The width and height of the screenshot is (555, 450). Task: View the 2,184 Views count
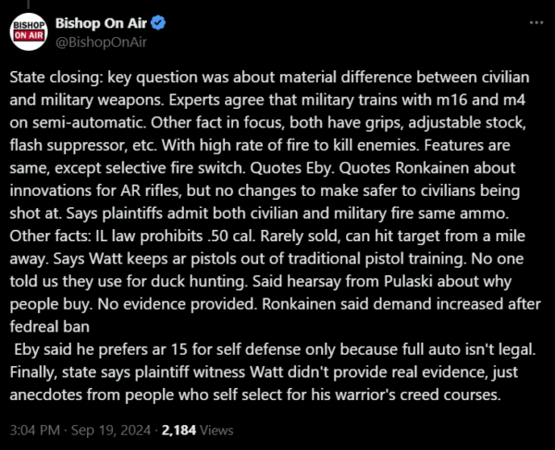[197, 431]
